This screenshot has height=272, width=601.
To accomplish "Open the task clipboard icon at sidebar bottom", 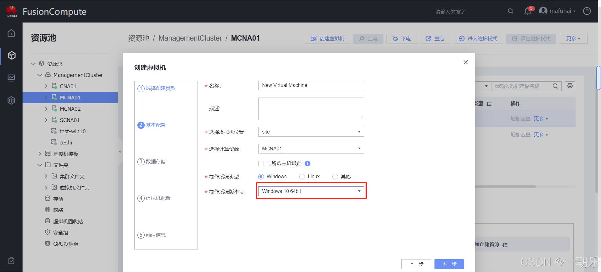I will point(11,261).
